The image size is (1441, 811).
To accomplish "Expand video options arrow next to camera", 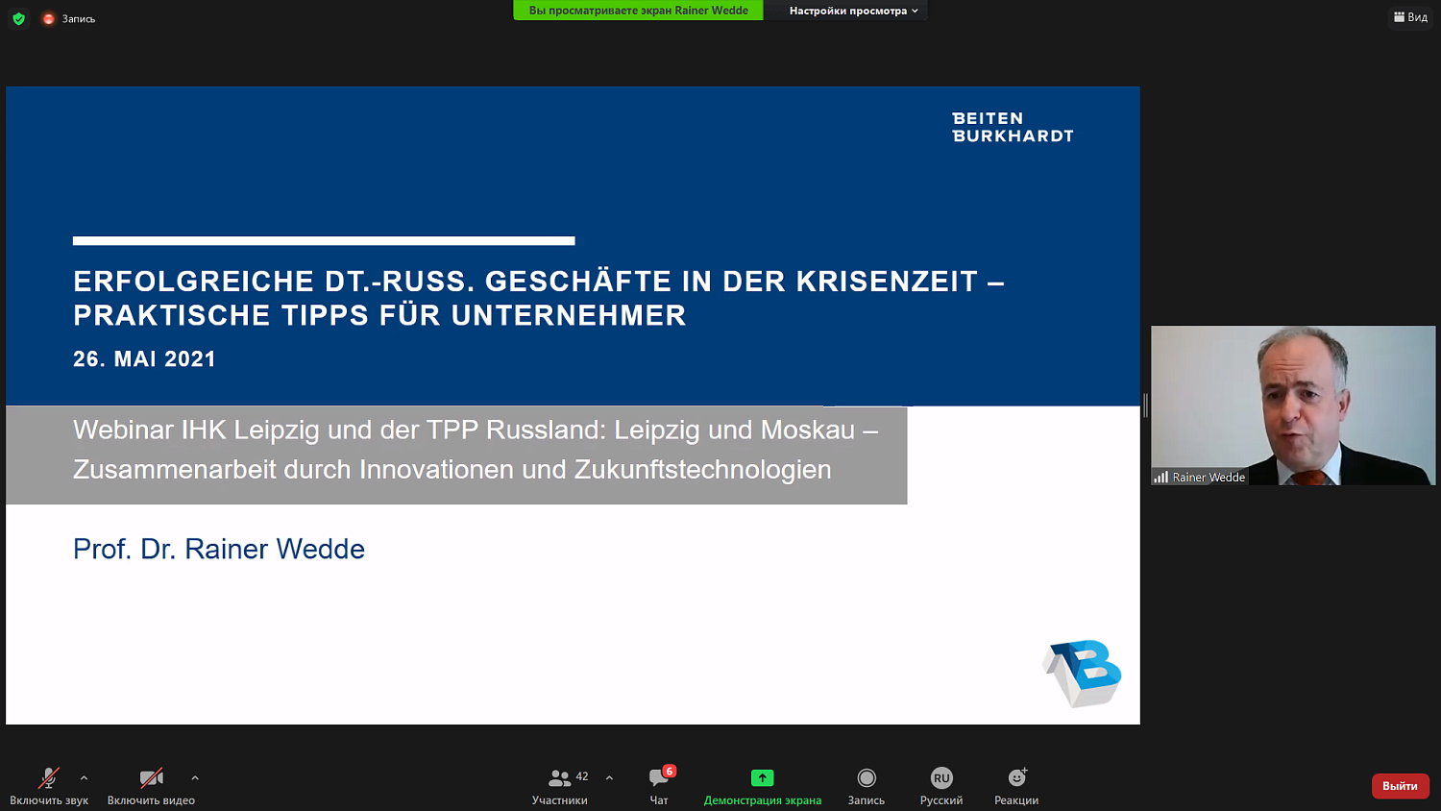I will coord(195,778).
